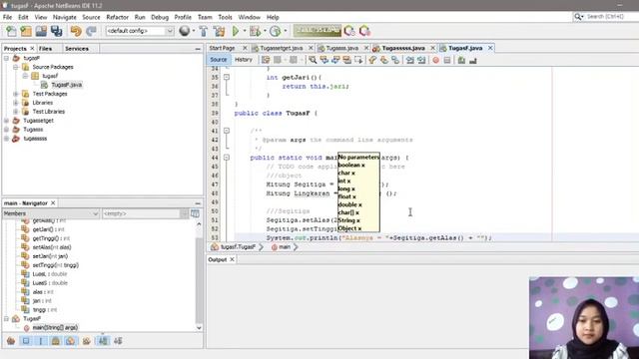Click the Redo arrow icon
Viewport: 639px width, 359px height.
(x=91, y=31)
